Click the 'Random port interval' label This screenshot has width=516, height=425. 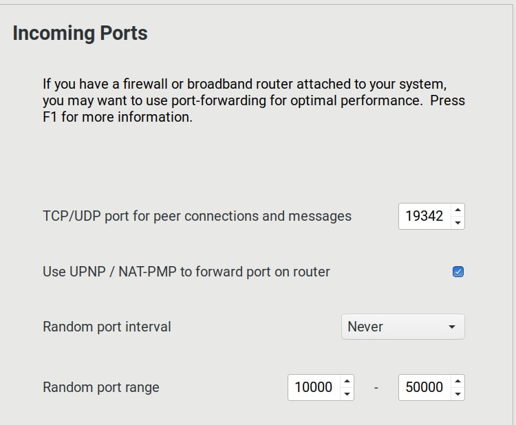click(x=107, y=327)
